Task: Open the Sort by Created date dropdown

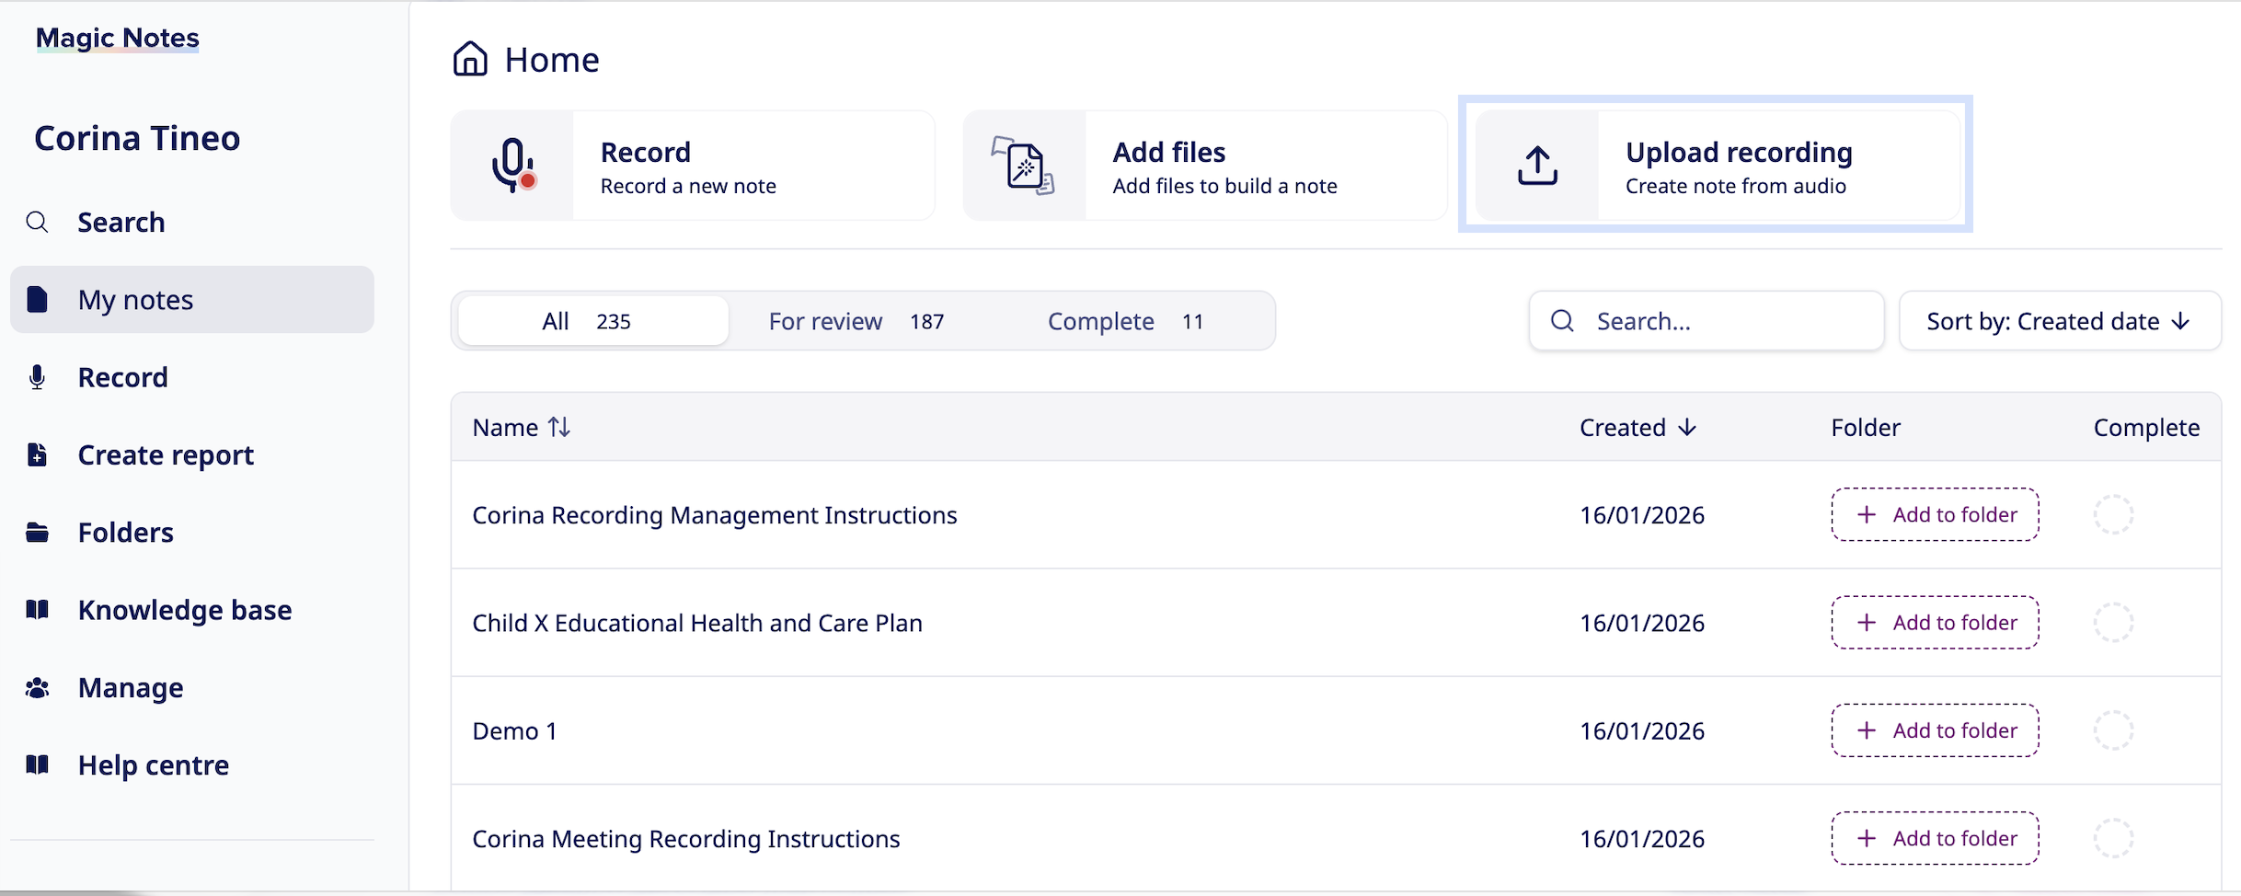Action: [2059, 321]
